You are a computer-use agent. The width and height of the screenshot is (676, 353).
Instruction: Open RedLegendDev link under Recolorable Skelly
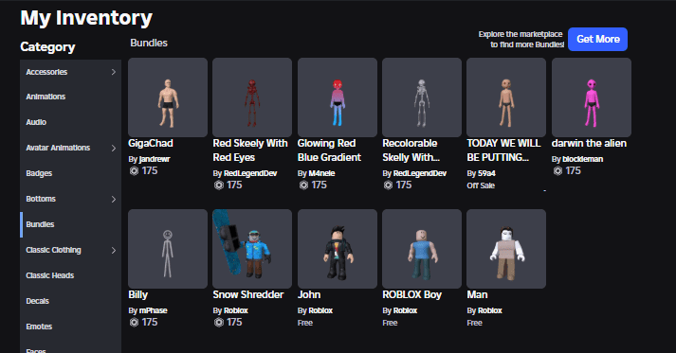point(419,173)
